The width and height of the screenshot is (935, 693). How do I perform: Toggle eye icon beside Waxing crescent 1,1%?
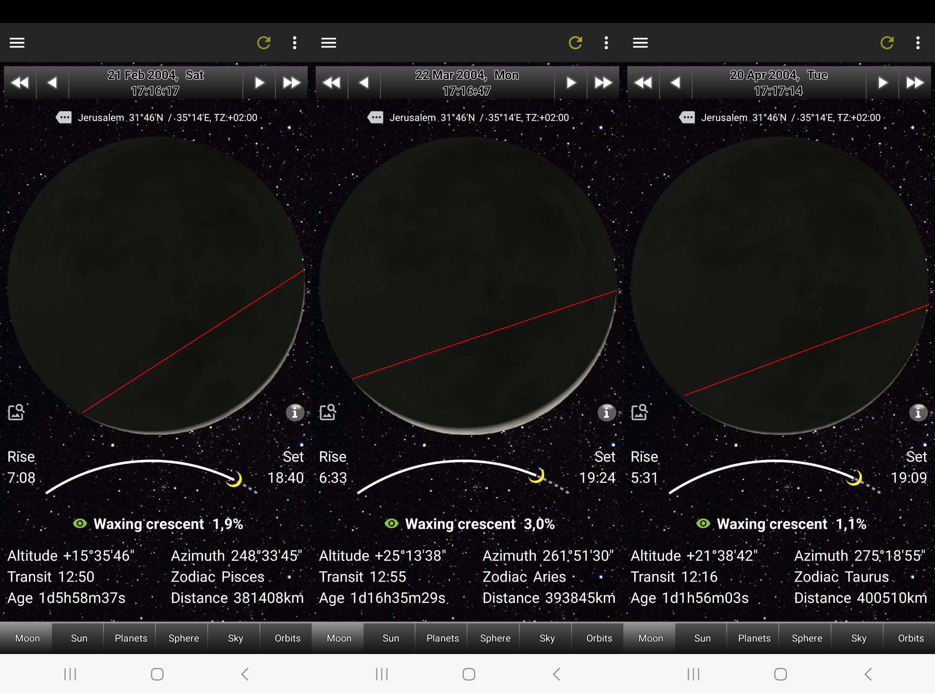703,523
